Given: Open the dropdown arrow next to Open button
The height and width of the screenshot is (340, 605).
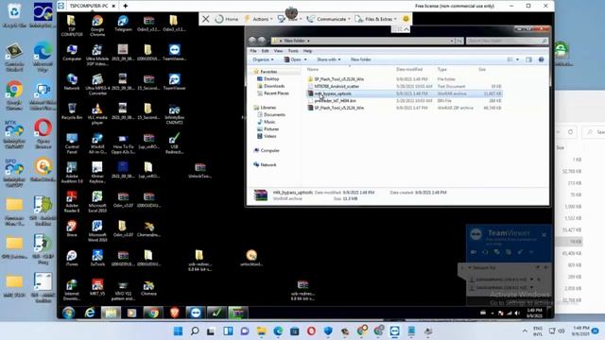Looking at the screenshot, I should [x=305, y=59].
